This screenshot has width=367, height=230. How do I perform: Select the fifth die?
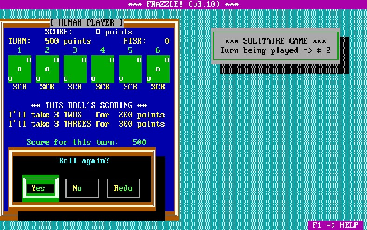tap(130, 69)
